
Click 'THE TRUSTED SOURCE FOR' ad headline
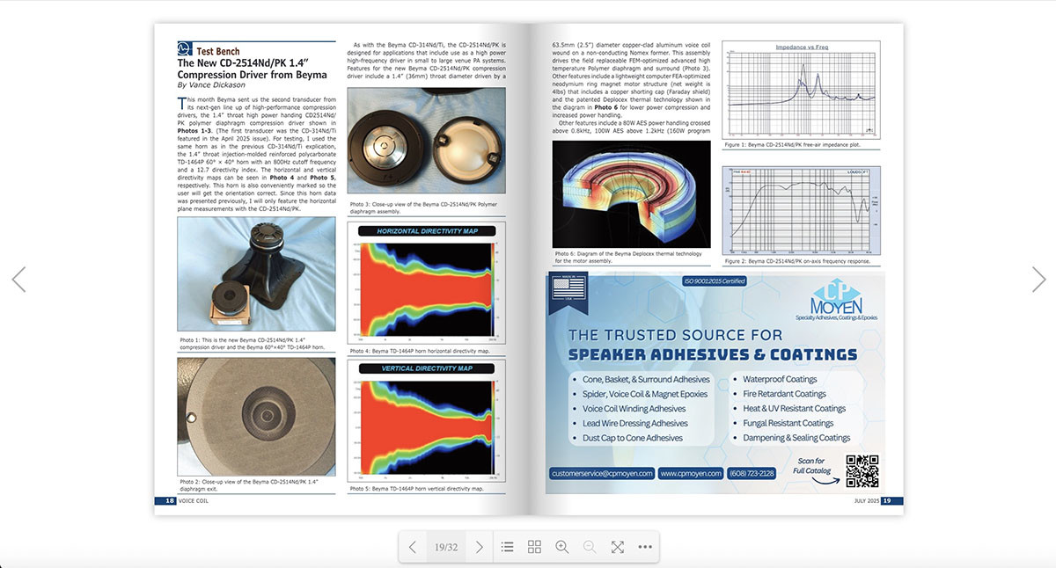coord(675,335)
